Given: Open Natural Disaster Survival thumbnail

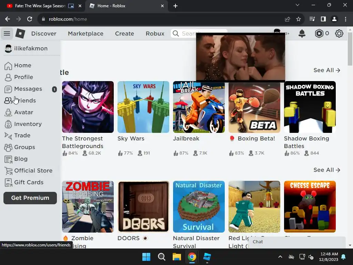Looking at the screenshot, I should point(199,206).
